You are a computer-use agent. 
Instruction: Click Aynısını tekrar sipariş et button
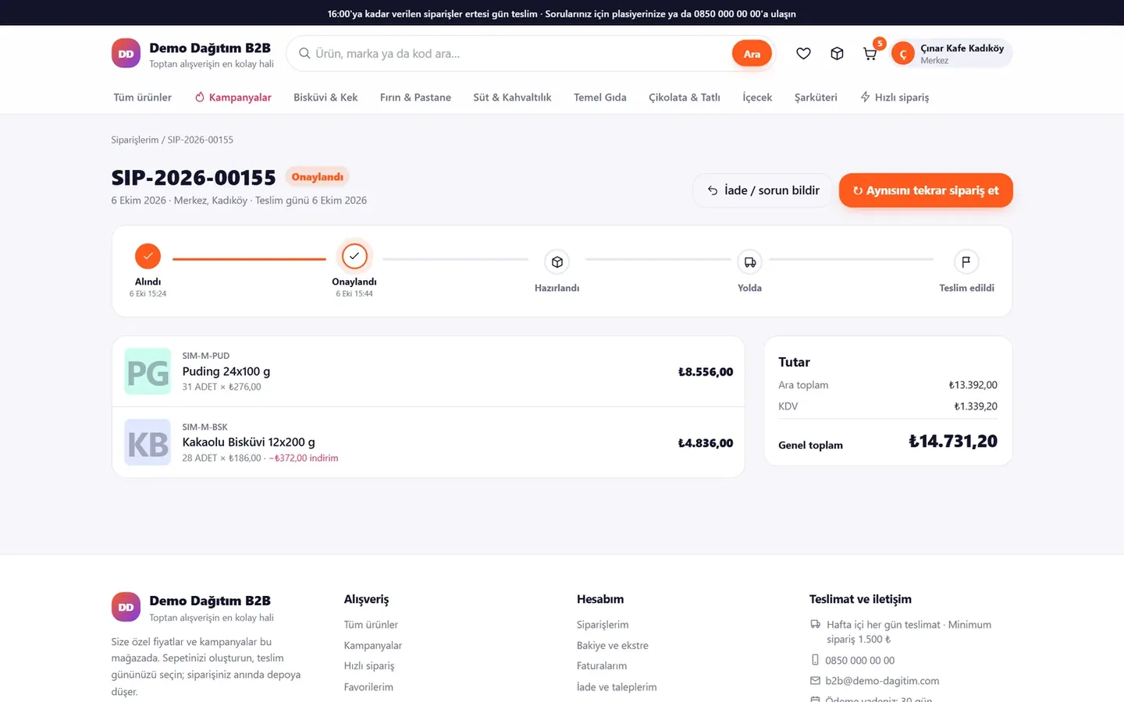pos(926,190)
